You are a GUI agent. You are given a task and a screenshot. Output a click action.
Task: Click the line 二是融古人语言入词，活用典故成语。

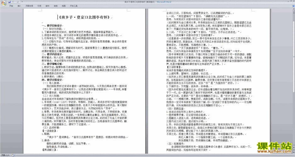coord(186,118)
